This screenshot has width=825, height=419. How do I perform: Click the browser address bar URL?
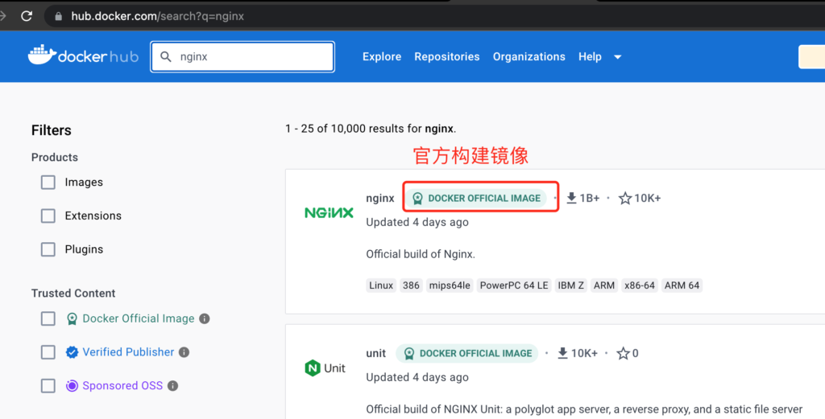tap(158, 16)
